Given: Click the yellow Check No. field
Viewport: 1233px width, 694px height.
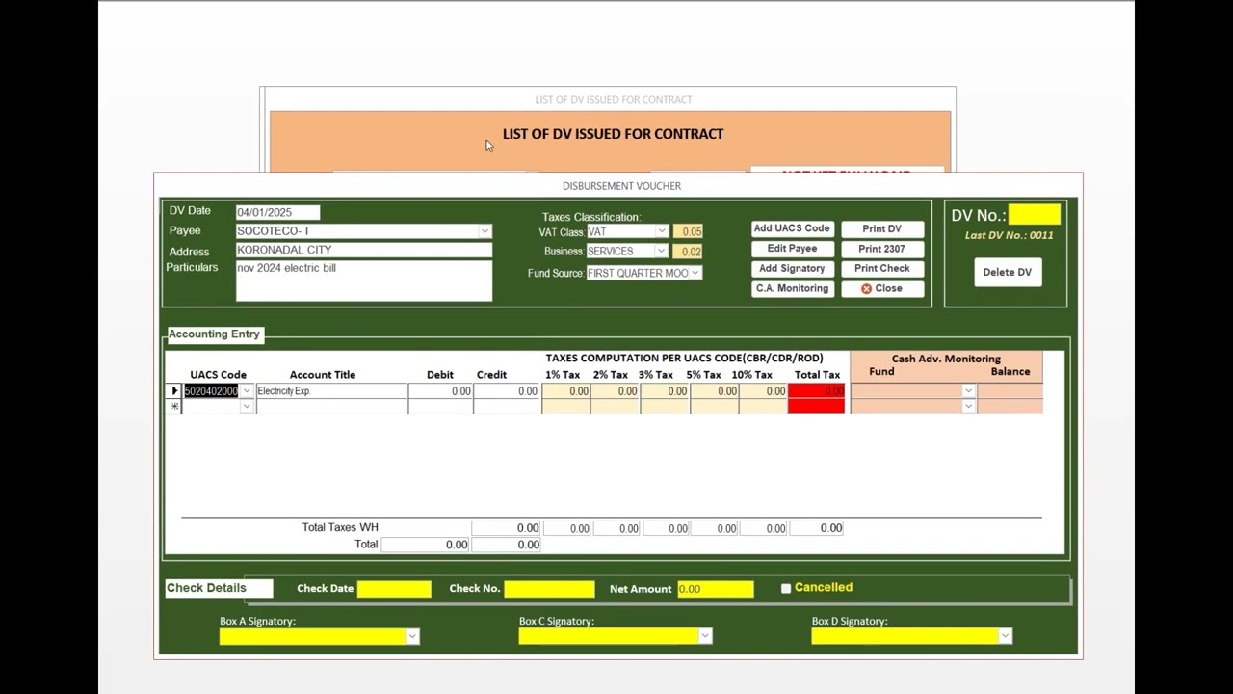Looking at the screenshot, I should tap(549, 589).
